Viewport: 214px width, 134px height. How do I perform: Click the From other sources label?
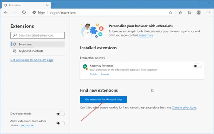click(92, 58)
